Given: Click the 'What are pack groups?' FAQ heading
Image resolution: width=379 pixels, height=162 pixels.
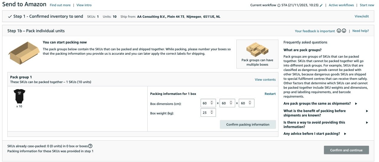Looking at the screenshot, I should tap(302, 50).
